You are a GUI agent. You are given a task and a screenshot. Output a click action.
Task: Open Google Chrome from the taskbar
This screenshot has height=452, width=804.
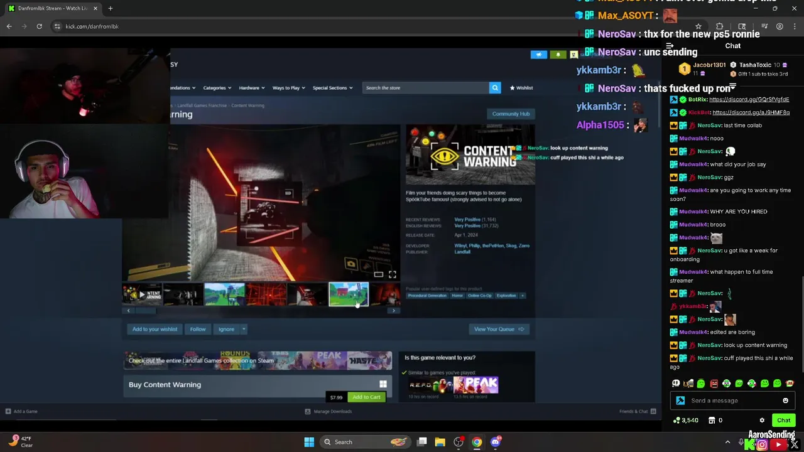point(477,442)
